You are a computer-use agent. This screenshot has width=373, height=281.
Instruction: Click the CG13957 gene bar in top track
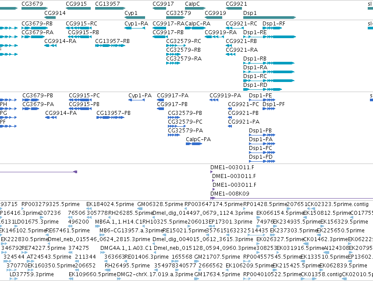coord(110,8)
